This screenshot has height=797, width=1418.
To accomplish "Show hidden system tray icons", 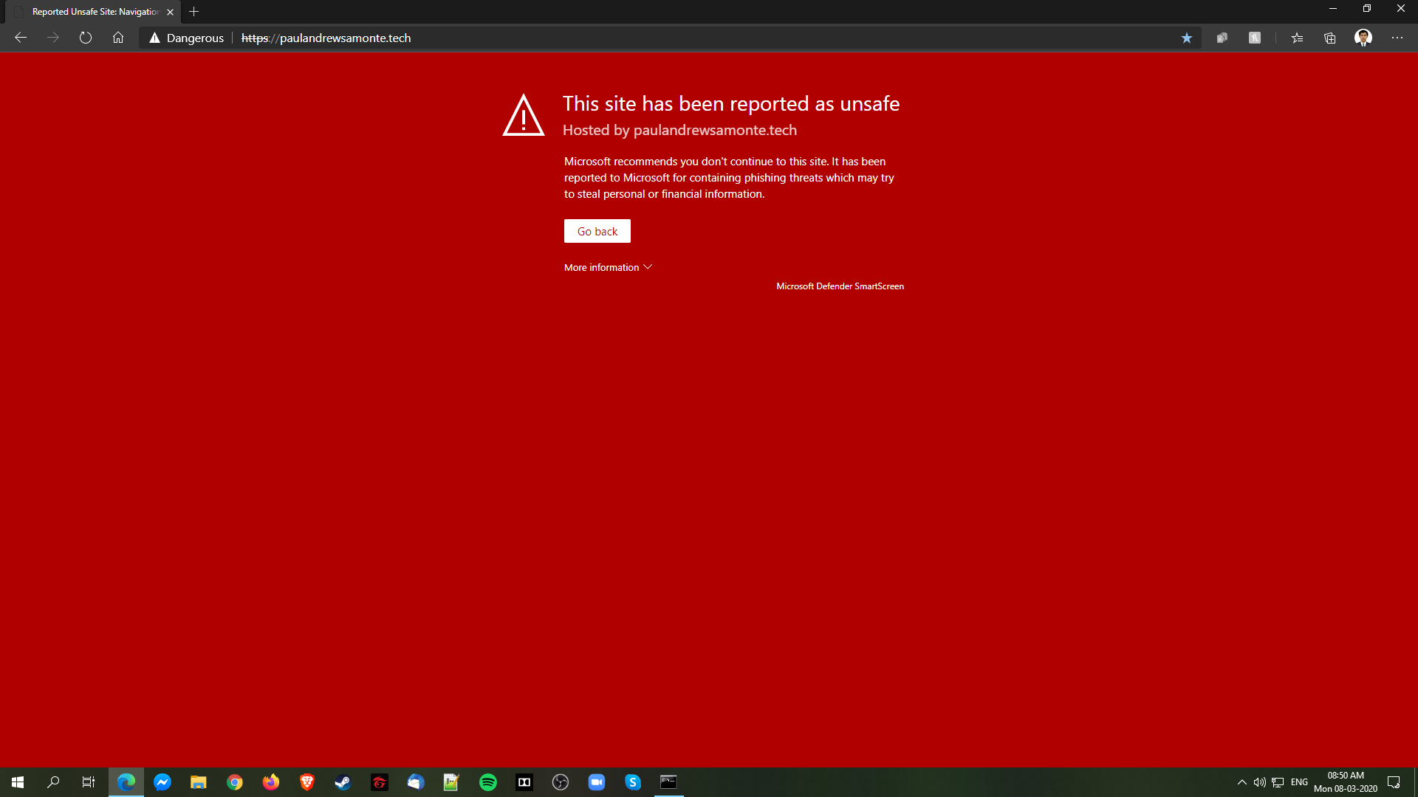I will [x=1242, y=782].
